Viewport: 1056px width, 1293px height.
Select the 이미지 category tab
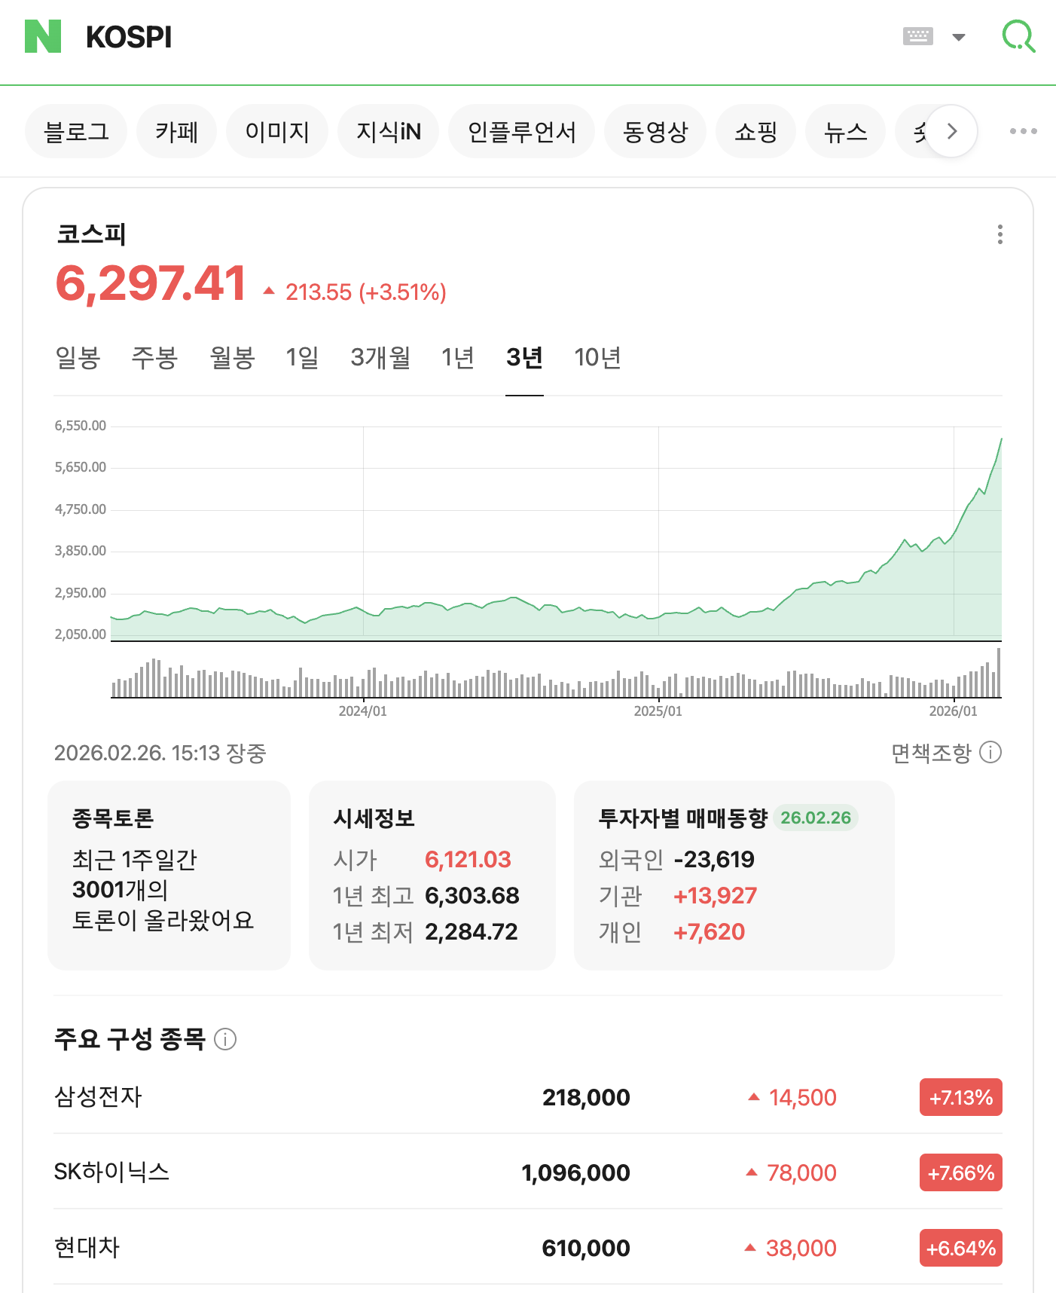pyautogui.click(x=277, y=131)
